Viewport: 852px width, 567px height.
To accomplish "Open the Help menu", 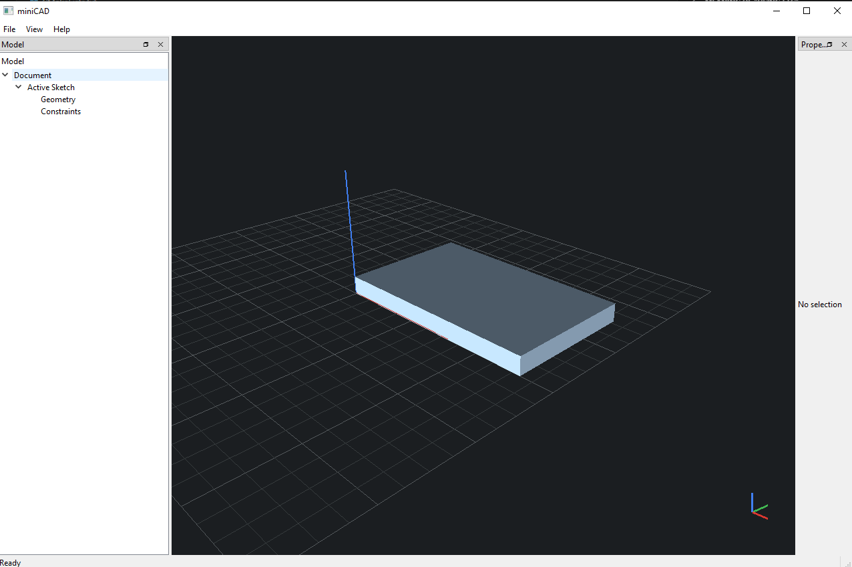I will (61, 29).
